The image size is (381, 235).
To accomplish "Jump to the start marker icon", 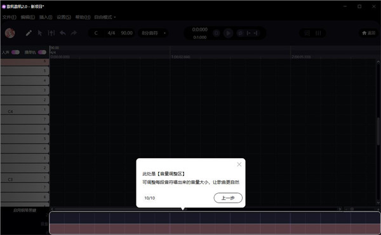I will pyautogui.click(x=248, y=33).
